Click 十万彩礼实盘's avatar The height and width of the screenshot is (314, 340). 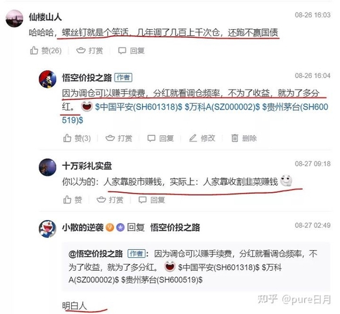pos(48,167)
